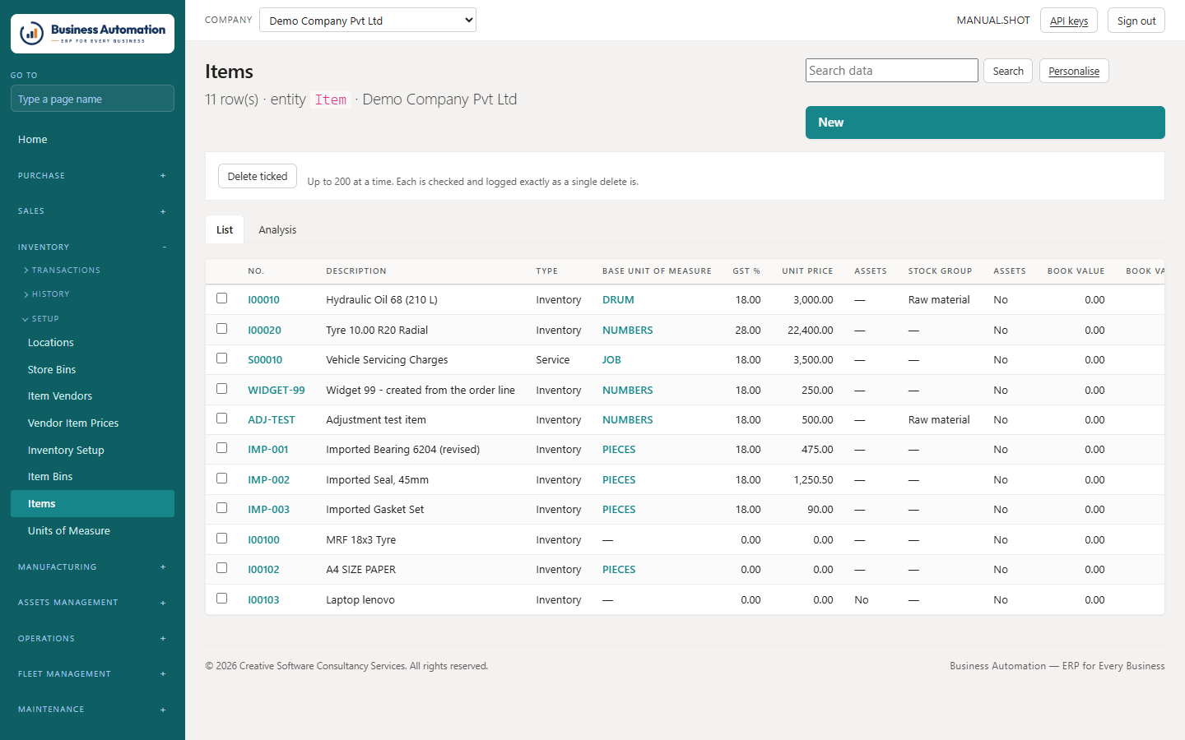Open the DRUM unit of measure link
Screen dimensions: 1185x740
618,300
